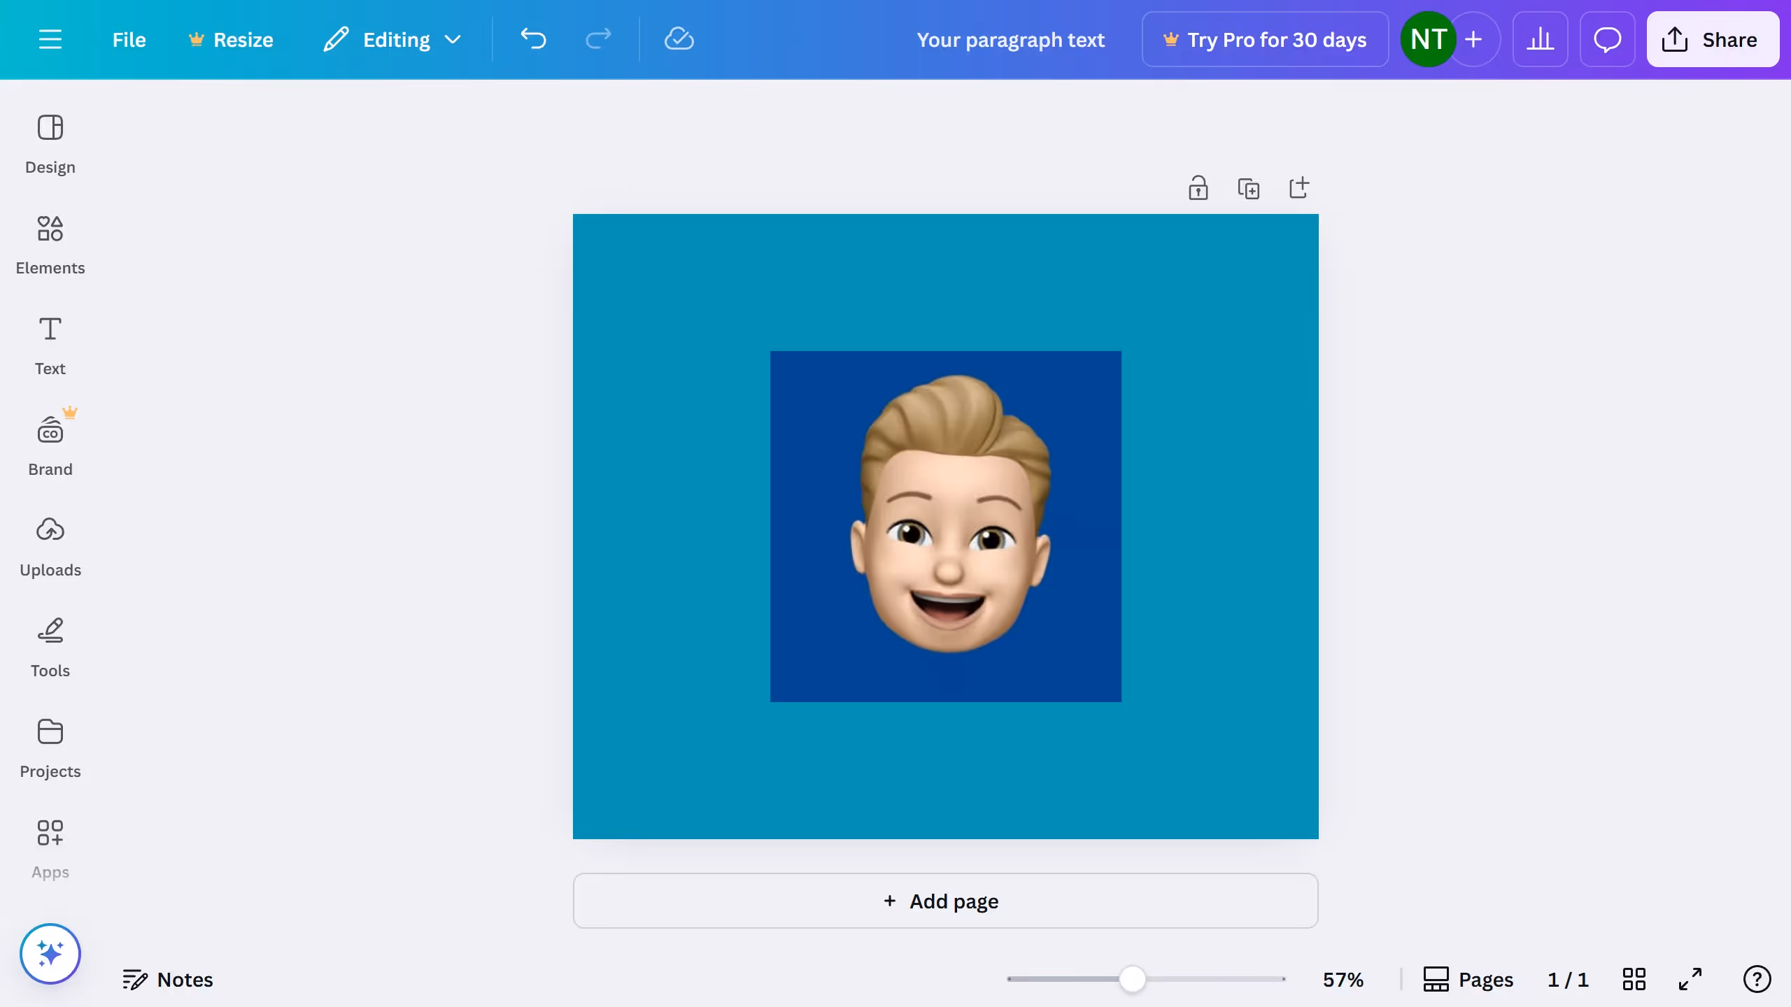
Task: Open the Uploads panel
Action: tap(50, 545)
